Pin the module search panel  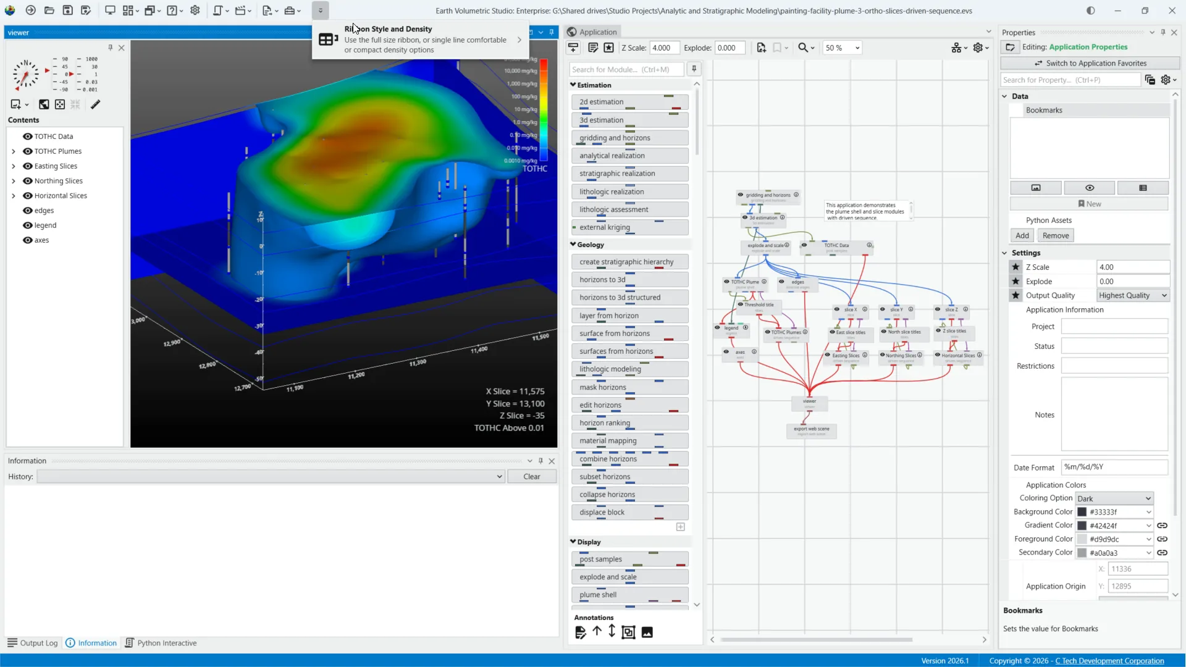[x=694, y=69]
